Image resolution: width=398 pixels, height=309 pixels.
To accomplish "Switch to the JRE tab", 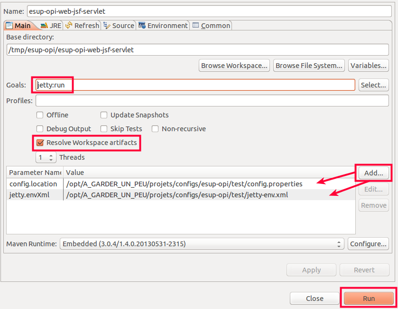I will pos(51,26).
